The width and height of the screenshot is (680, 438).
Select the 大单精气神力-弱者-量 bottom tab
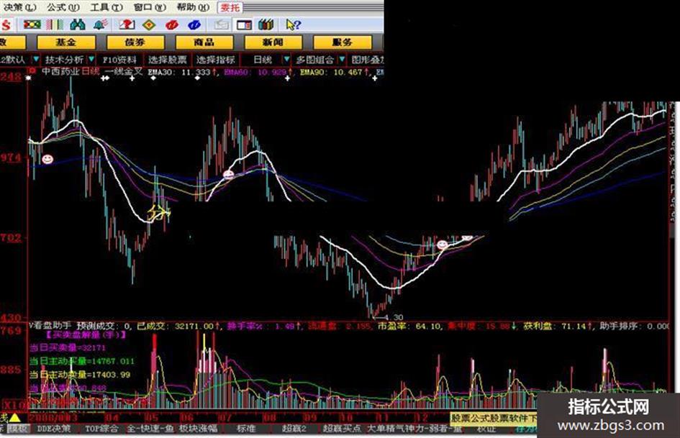pos(414,429)
